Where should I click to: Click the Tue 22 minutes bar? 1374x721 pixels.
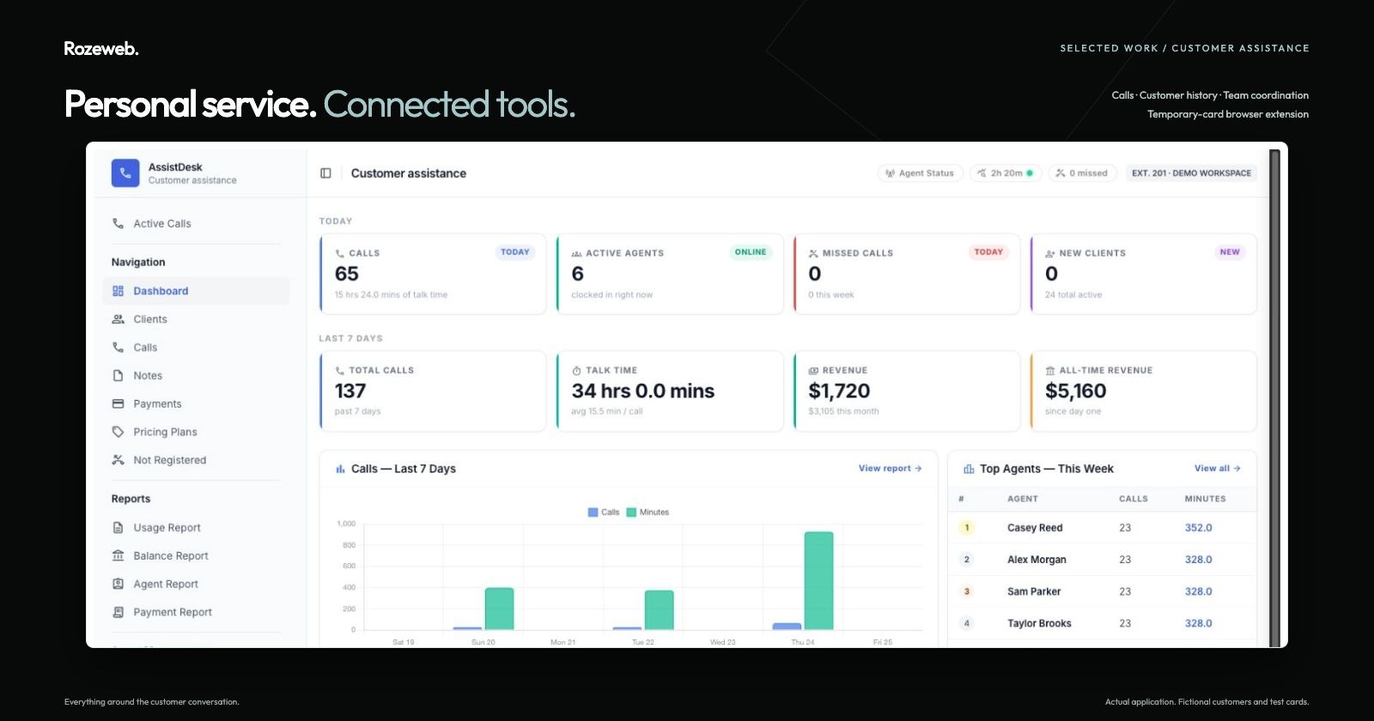[659, 610]
